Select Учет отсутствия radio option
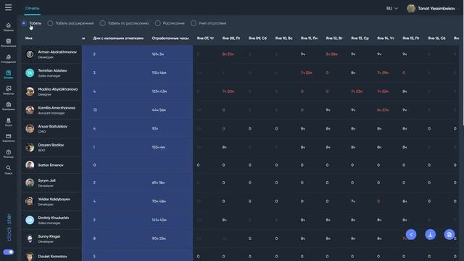 194,23
